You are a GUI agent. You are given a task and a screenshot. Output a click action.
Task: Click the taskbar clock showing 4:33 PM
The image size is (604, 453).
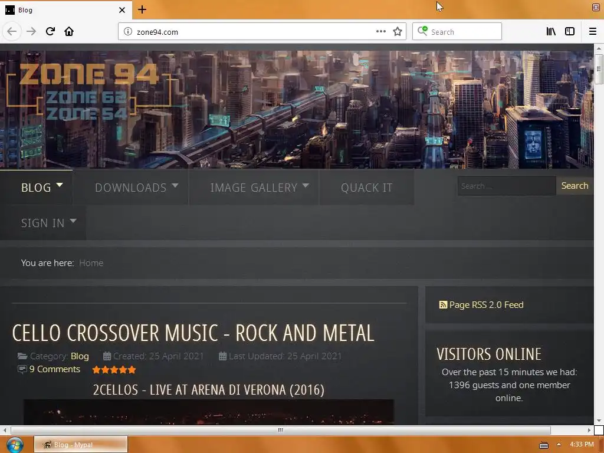[582, 444]
